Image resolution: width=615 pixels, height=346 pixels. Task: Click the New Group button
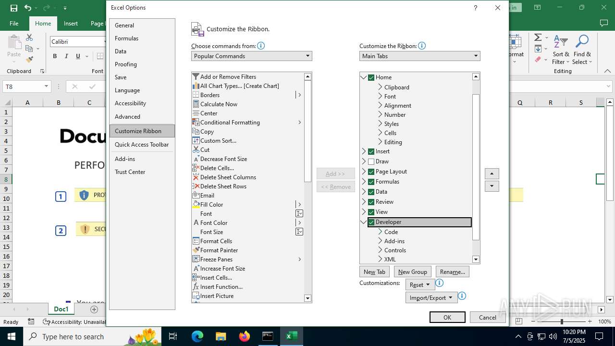coord(412,272)
